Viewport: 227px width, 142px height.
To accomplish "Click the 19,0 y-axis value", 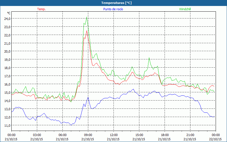I will pos(8,60).
